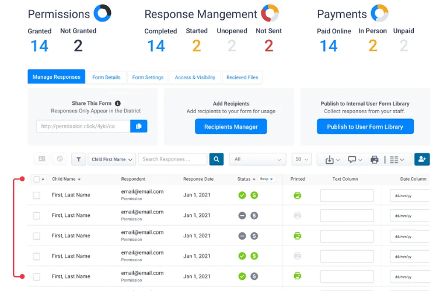Click Publish to User Form Library button
Viewport: 433px width, 298px height.
click(x=365, y=127)
